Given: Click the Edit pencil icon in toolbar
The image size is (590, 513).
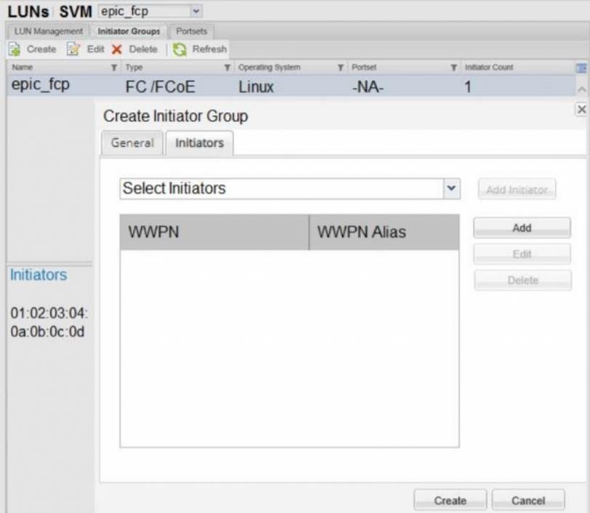Looking at the screenshot, I should 73,49.
